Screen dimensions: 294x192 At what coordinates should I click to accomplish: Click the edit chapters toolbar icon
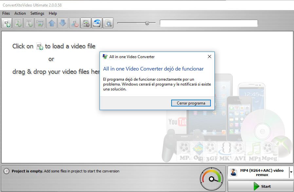40,23
